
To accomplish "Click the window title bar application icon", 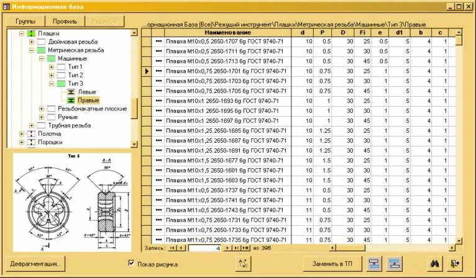I will click(x=6, y=7).
